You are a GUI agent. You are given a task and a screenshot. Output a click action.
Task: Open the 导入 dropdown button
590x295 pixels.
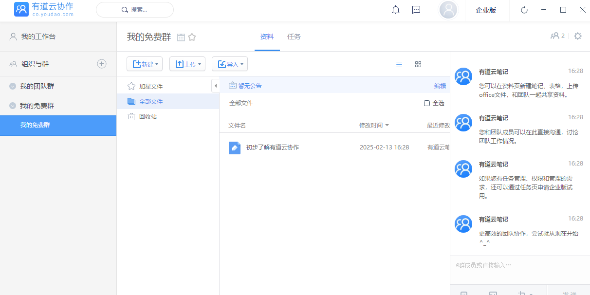pos(230,64)
